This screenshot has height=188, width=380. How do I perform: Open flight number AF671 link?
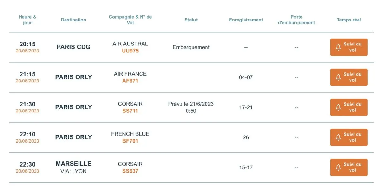tap(130, 81)
